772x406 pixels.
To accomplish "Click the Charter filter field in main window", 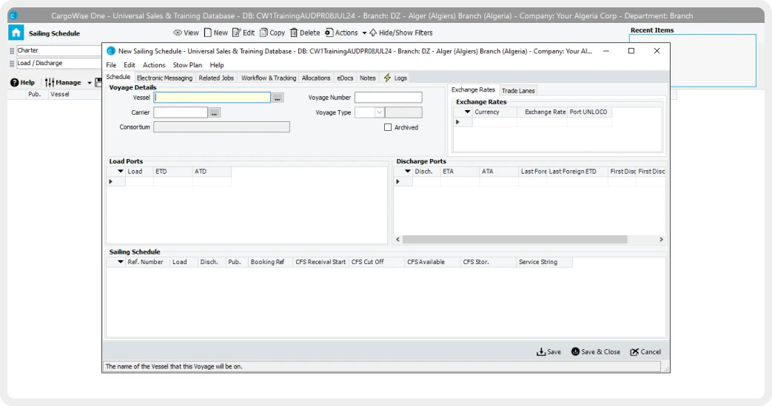I will (x=58, y=51).
